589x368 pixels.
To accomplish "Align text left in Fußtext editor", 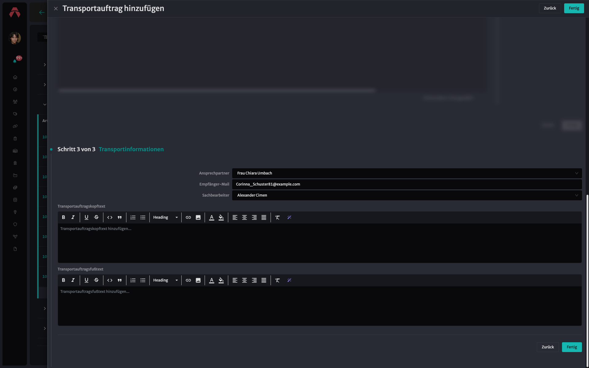I will (235, 280).
